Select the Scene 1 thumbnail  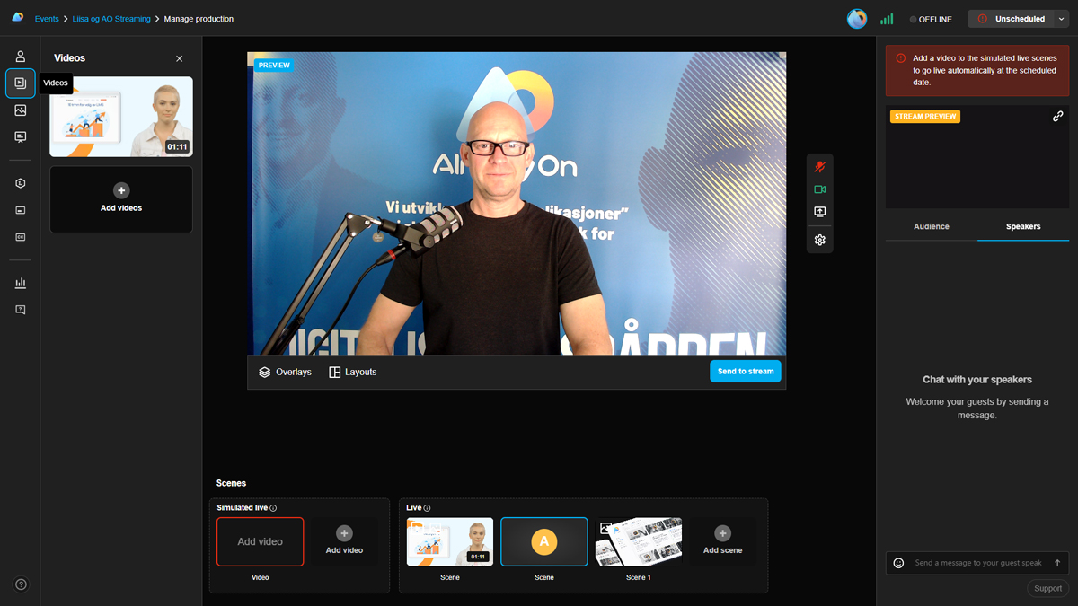(x=639, y=542)
